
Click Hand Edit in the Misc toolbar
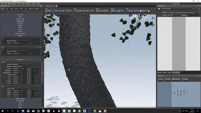[129, 11]
